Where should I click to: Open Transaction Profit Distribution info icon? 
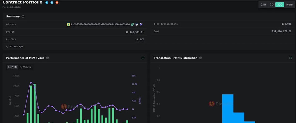[200, 58]
